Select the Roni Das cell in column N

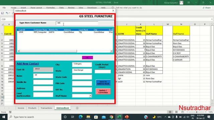181,43
